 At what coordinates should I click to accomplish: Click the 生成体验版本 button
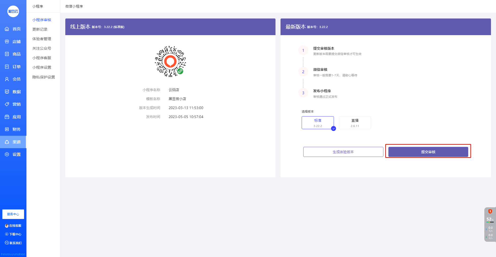tap(343, 152)
